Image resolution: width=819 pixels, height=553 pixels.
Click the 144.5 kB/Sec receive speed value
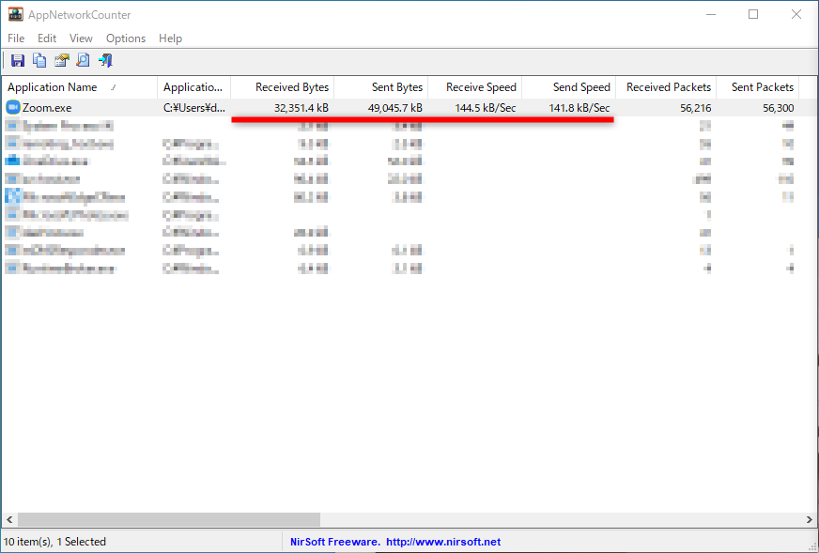coord(486,108)
